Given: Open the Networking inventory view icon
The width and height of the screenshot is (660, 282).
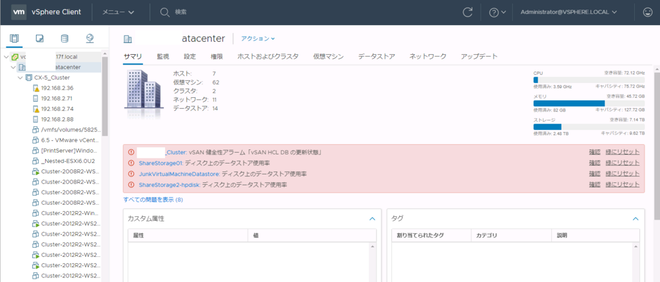Looking at the screenshot, I should pos(90,39).
